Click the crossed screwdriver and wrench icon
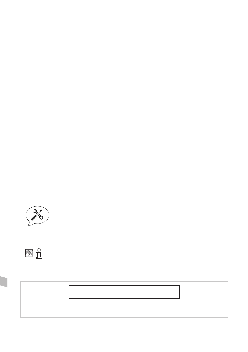This screenshot has width=248, height=352. point(37,215)
